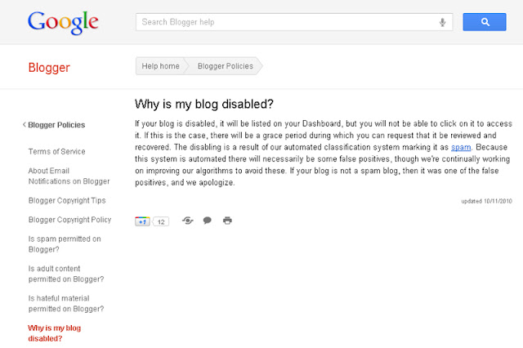The image size is (523, 348).
Task: Open Blogger Copyright Tips link
Action: pyautogui.click(x=67, y=200)
